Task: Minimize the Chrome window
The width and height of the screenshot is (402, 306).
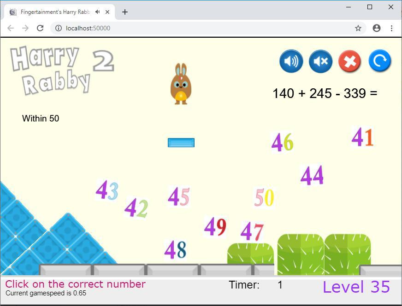Action: click(x=349, y=7)
